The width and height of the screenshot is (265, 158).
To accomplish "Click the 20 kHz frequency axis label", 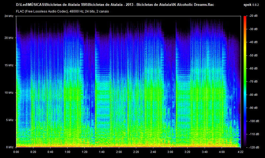I will click(x=9, y=38).
